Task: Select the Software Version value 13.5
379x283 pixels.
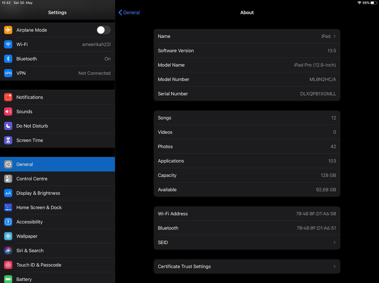Action: coord(331,51)
